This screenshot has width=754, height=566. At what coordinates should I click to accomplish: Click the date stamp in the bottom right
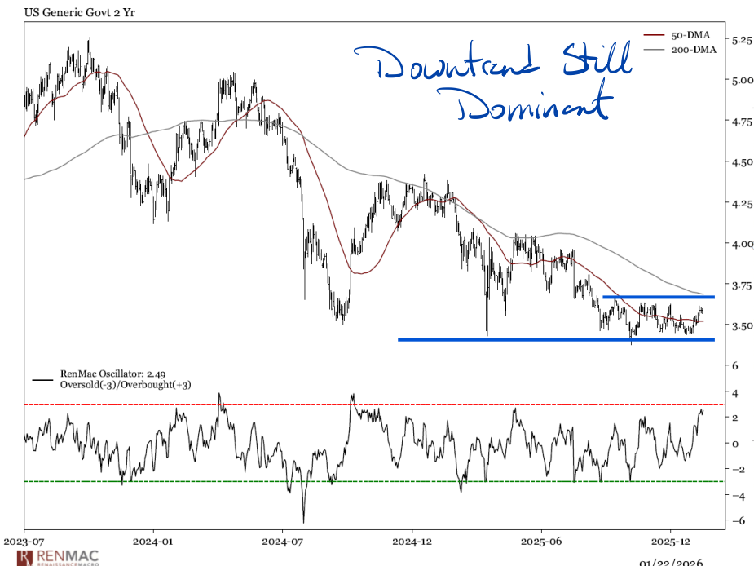coord(671,561)
